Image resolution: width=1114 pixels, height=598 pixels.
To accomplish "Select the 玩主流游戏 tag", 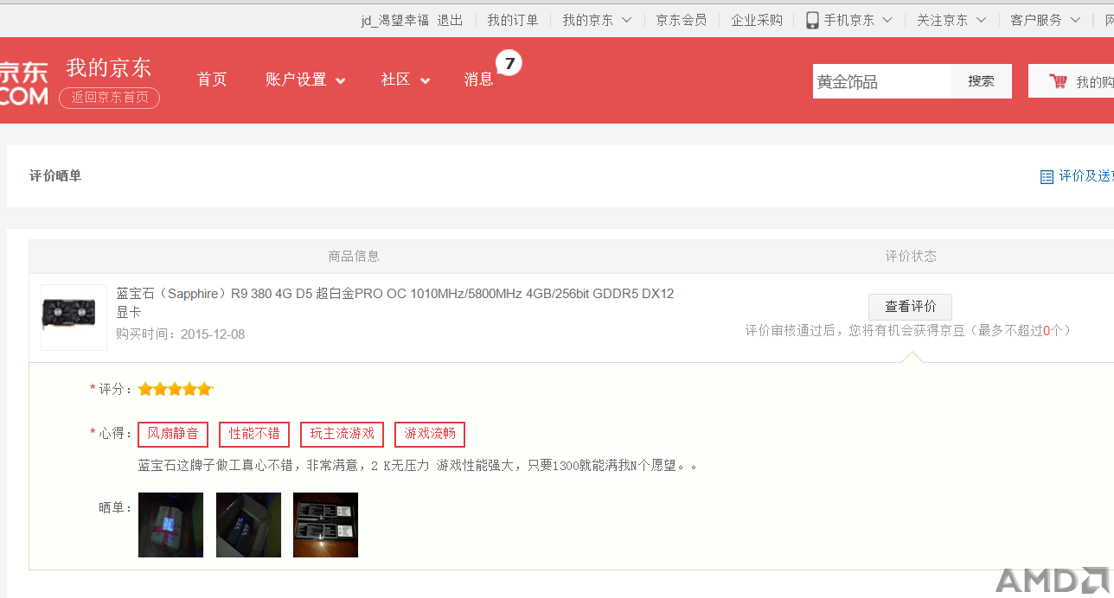I will 343,434.
